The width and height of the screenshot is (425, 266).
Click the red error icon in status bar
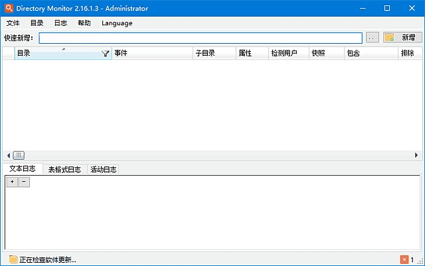(x=404, y=260)
